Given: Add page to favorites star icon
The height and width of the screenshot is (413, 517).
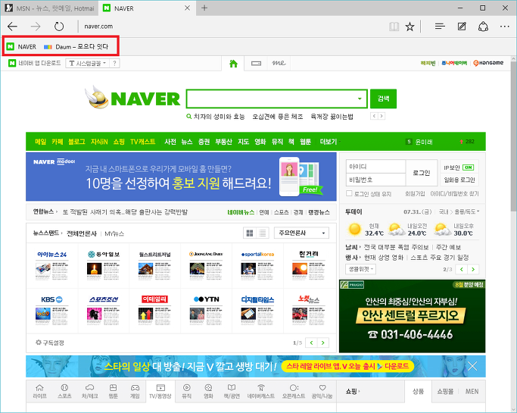Looking at the screenshot, I should (410, 27).
